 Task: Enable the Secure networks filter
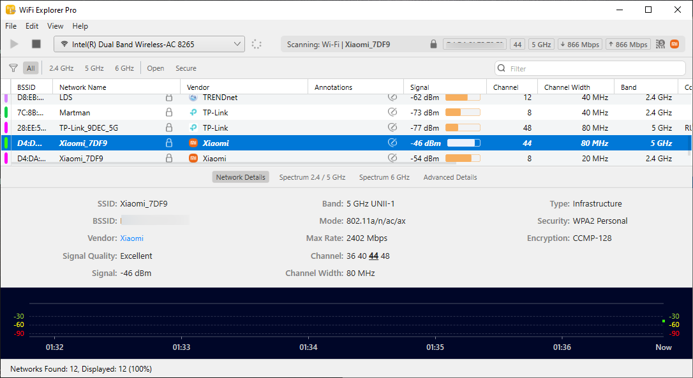[x=186, y=68]
